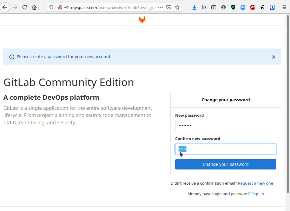Click the page vertical scrollbar

click(288, 104)
